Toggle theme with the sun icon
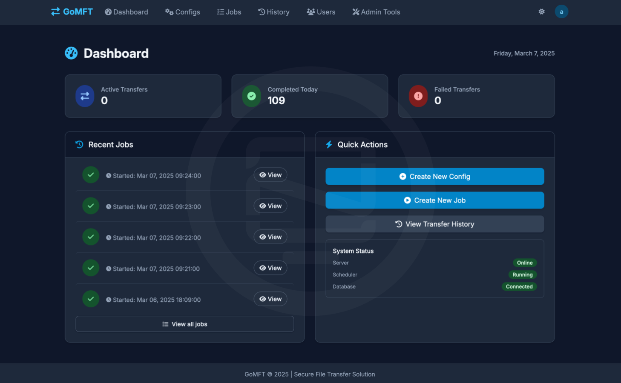 point(541,12)
